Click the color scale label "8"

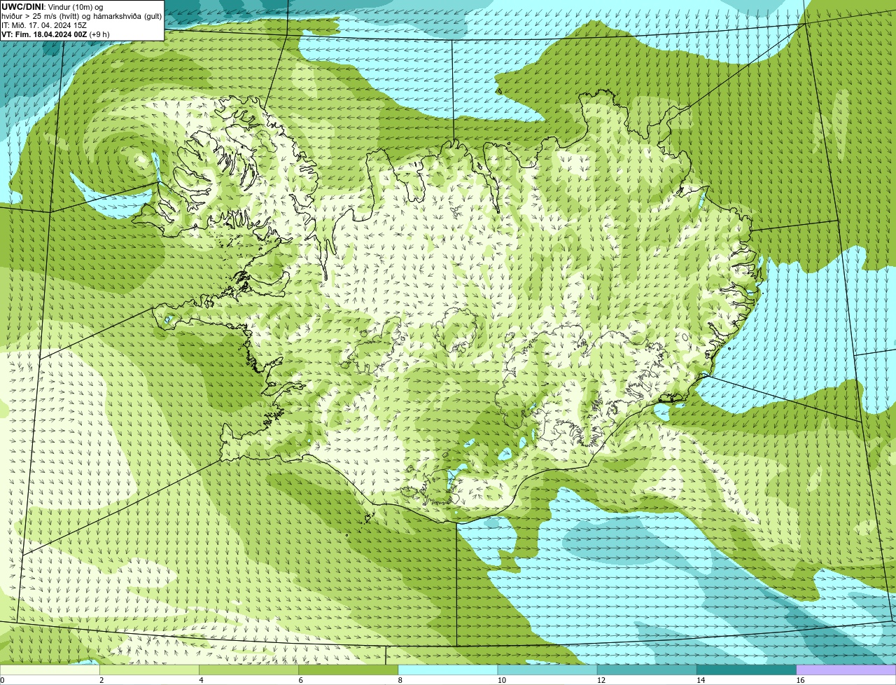click(x=400, y=680)
